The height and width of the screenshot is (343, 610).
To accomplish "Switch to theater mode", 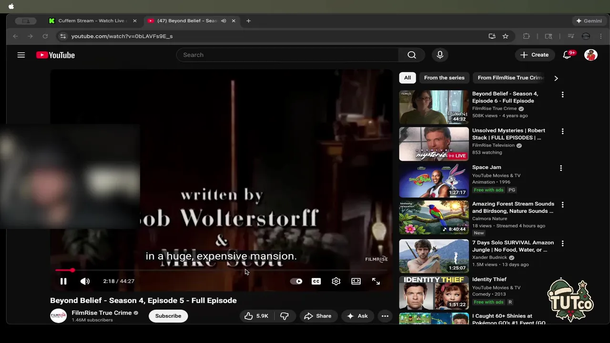I will 356,281.
